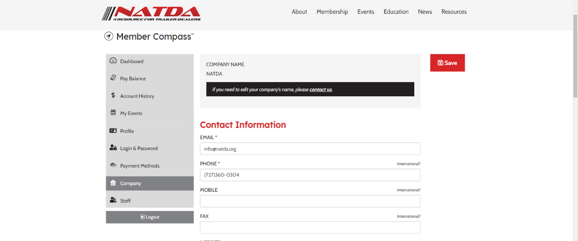Image resolution: width=578 pixels, height=241 pixels.
Task: Open the About menu
Action: tap(299, 12)
